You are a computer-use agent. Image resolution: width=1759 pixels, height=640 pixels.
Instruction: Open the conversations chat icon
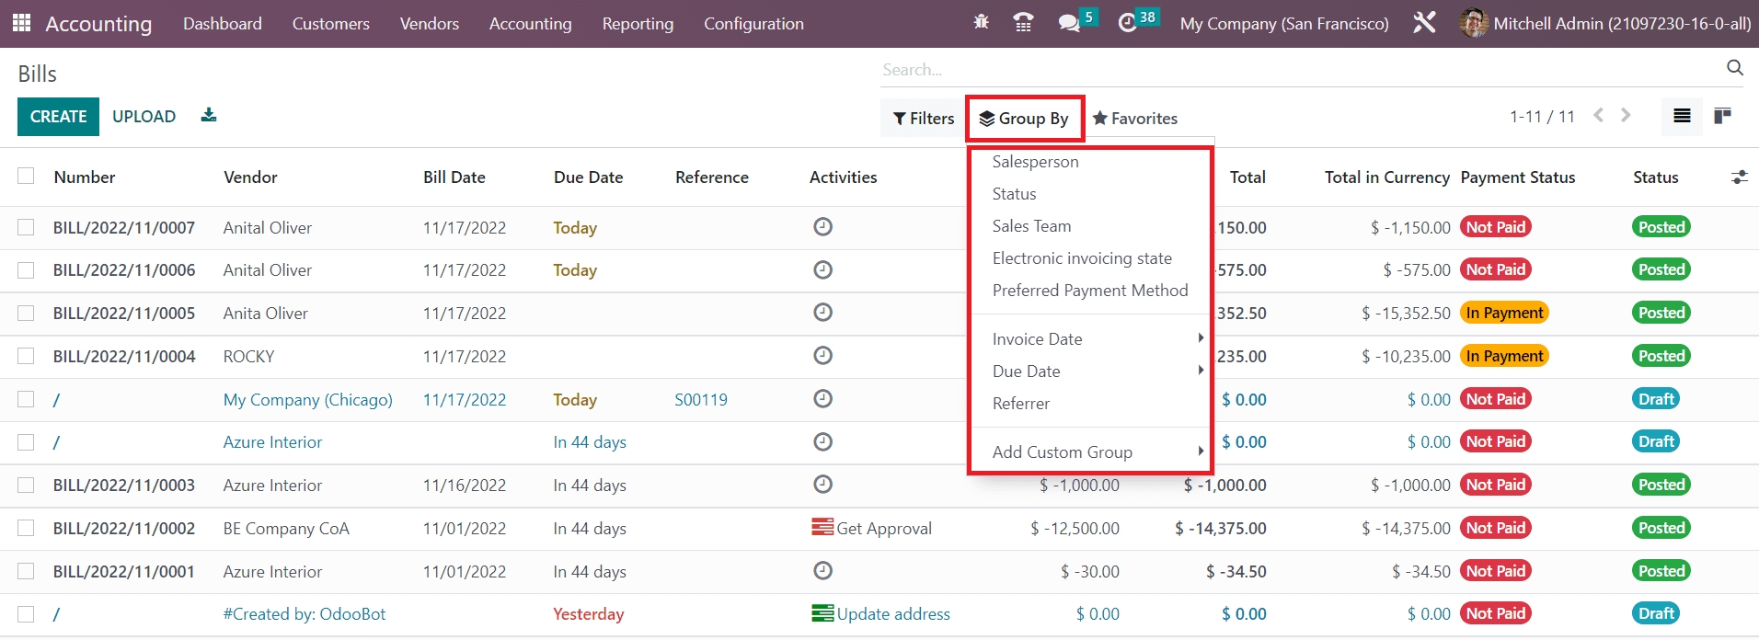1068,23
